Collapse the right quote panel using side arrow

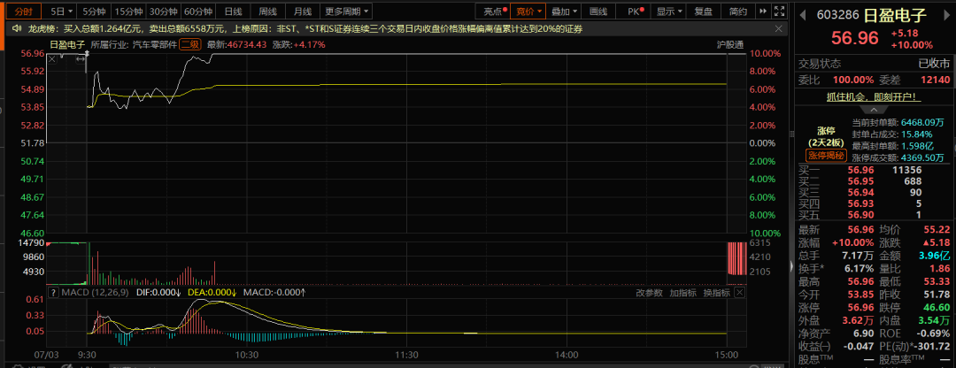tap(792, 267)
